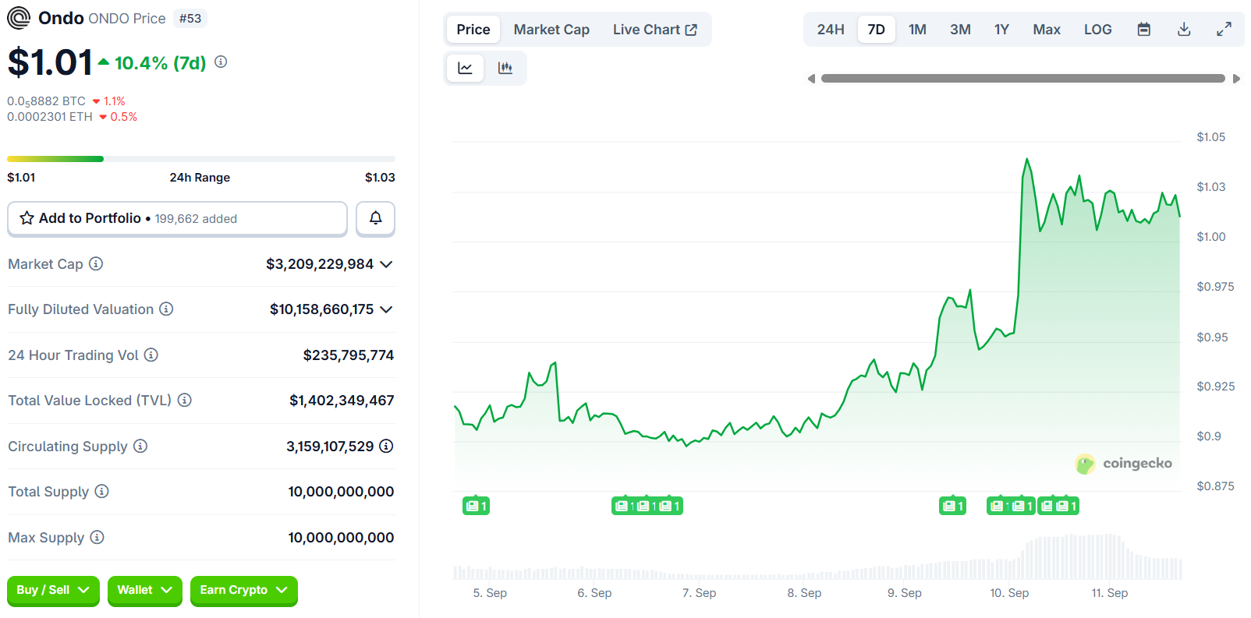1251x618 pixels.
Task: Click the $1.05 price axis label
Action: (x=1210, y=137)
